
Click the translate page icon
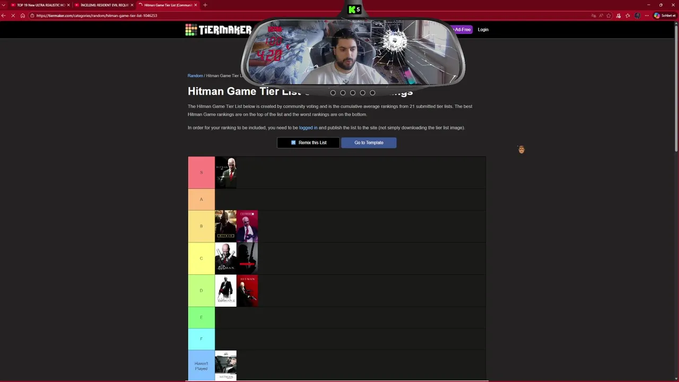click(x=593, y=15)
